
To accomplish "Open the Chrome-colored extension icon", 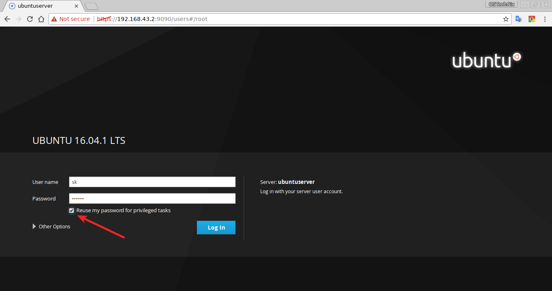I will (532, 19).
